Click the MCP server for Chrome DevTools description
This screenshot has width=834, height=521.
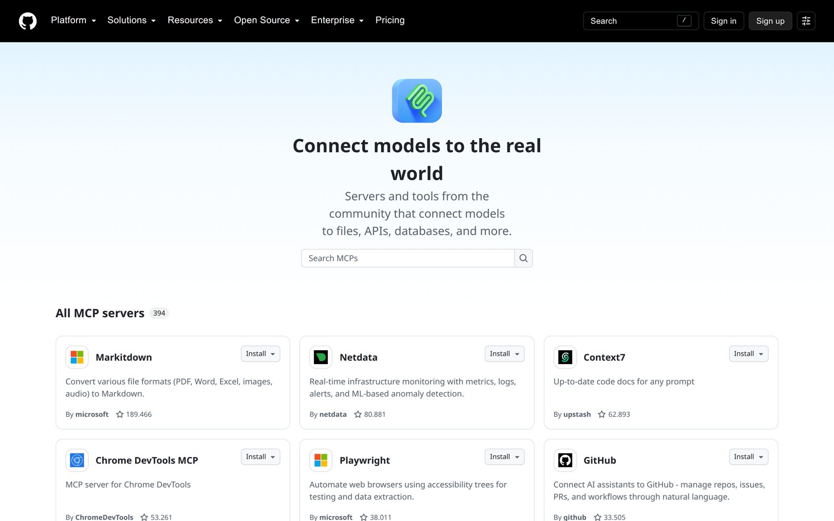pos(128,485)
